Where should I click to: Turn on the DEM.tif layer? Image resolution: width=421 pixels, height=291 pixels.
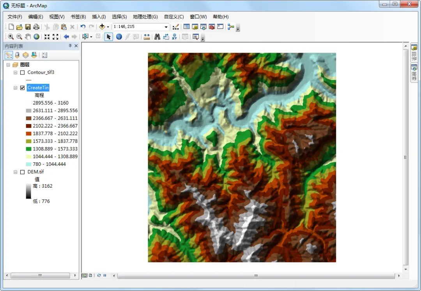click(22, 172)
